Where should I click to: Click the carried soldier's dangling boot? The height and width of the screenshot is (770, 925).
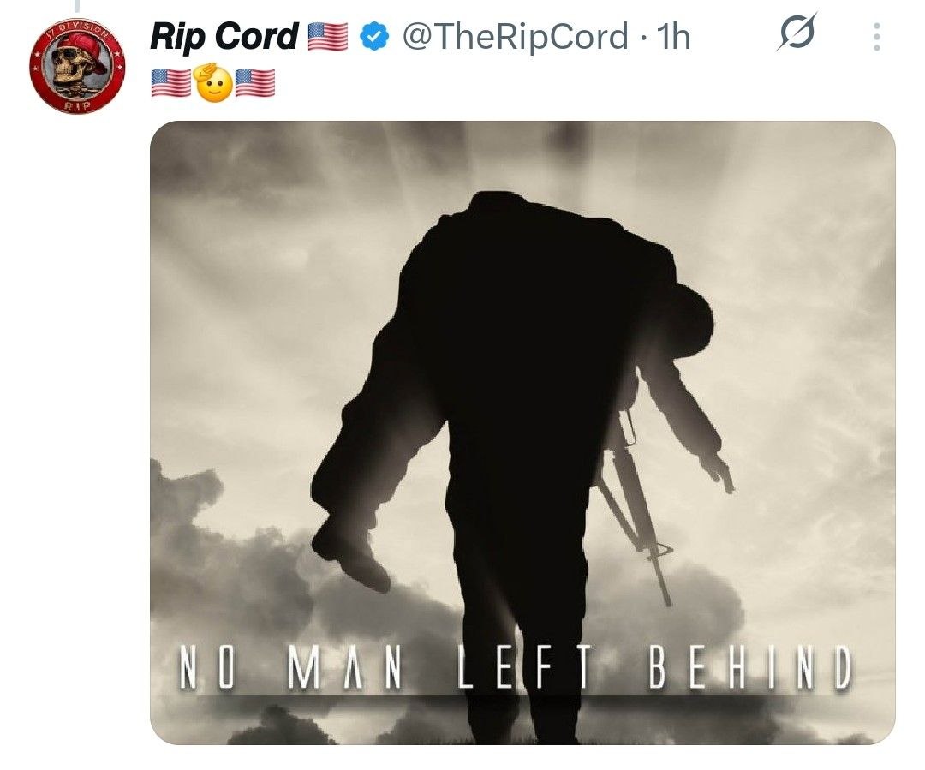click(349, 551)
